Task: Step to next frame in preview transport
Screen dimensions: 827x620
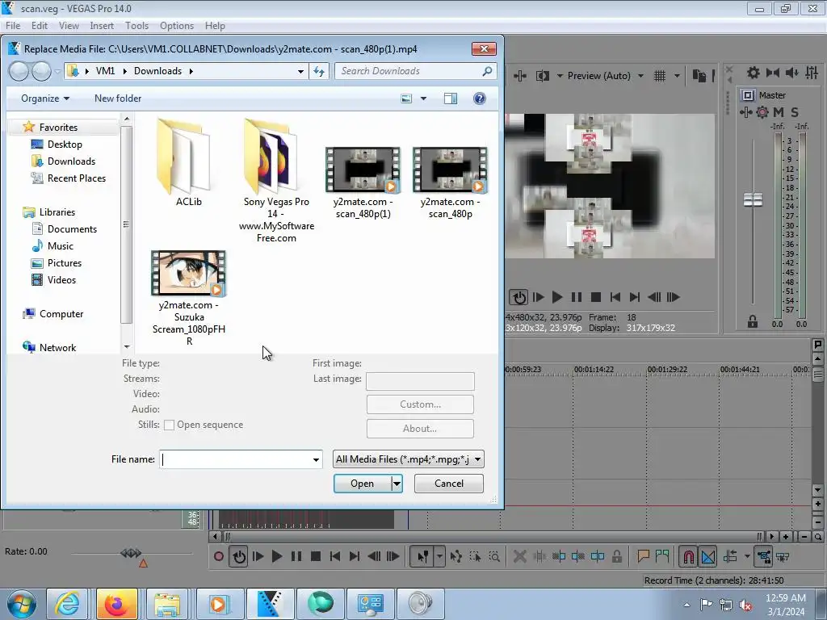Action: 673,297
